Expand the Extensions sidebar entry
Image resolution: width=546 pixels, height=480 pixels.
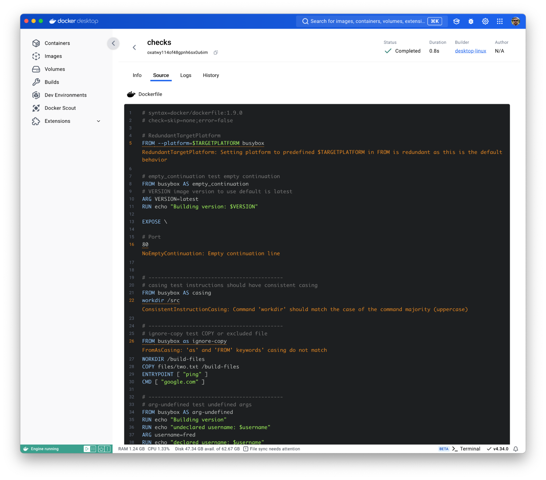[98, 121]
